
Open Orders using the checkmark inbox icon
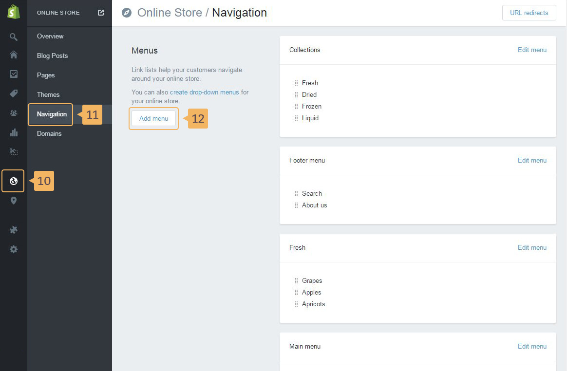14,74
